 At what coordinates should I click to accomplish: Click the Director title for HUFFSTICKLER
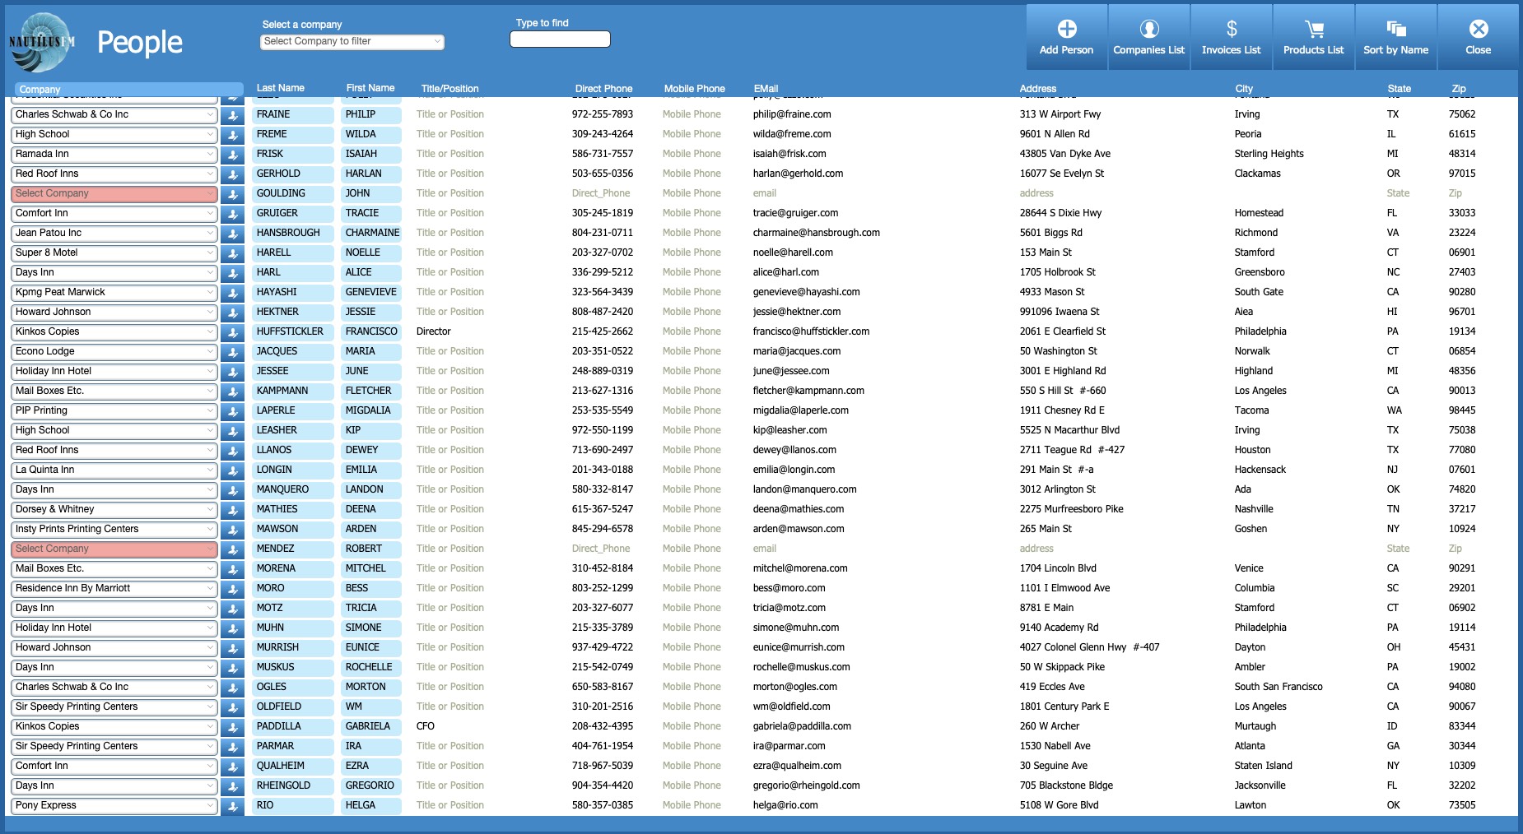pyautogui.click(x=434, y=331)
